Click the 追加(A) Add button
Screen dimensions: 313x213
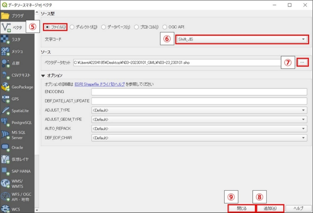point(270,208)
